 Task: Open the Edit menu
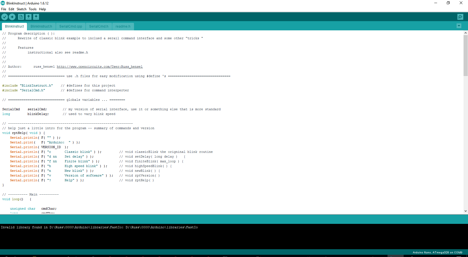(11, 9)
